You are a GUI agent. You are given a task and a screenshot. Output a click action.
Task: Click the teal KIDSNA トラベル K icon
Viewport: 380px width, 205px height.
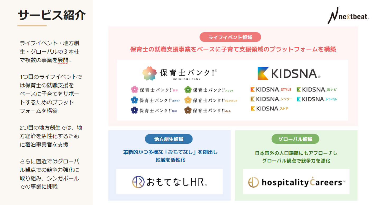299,99
